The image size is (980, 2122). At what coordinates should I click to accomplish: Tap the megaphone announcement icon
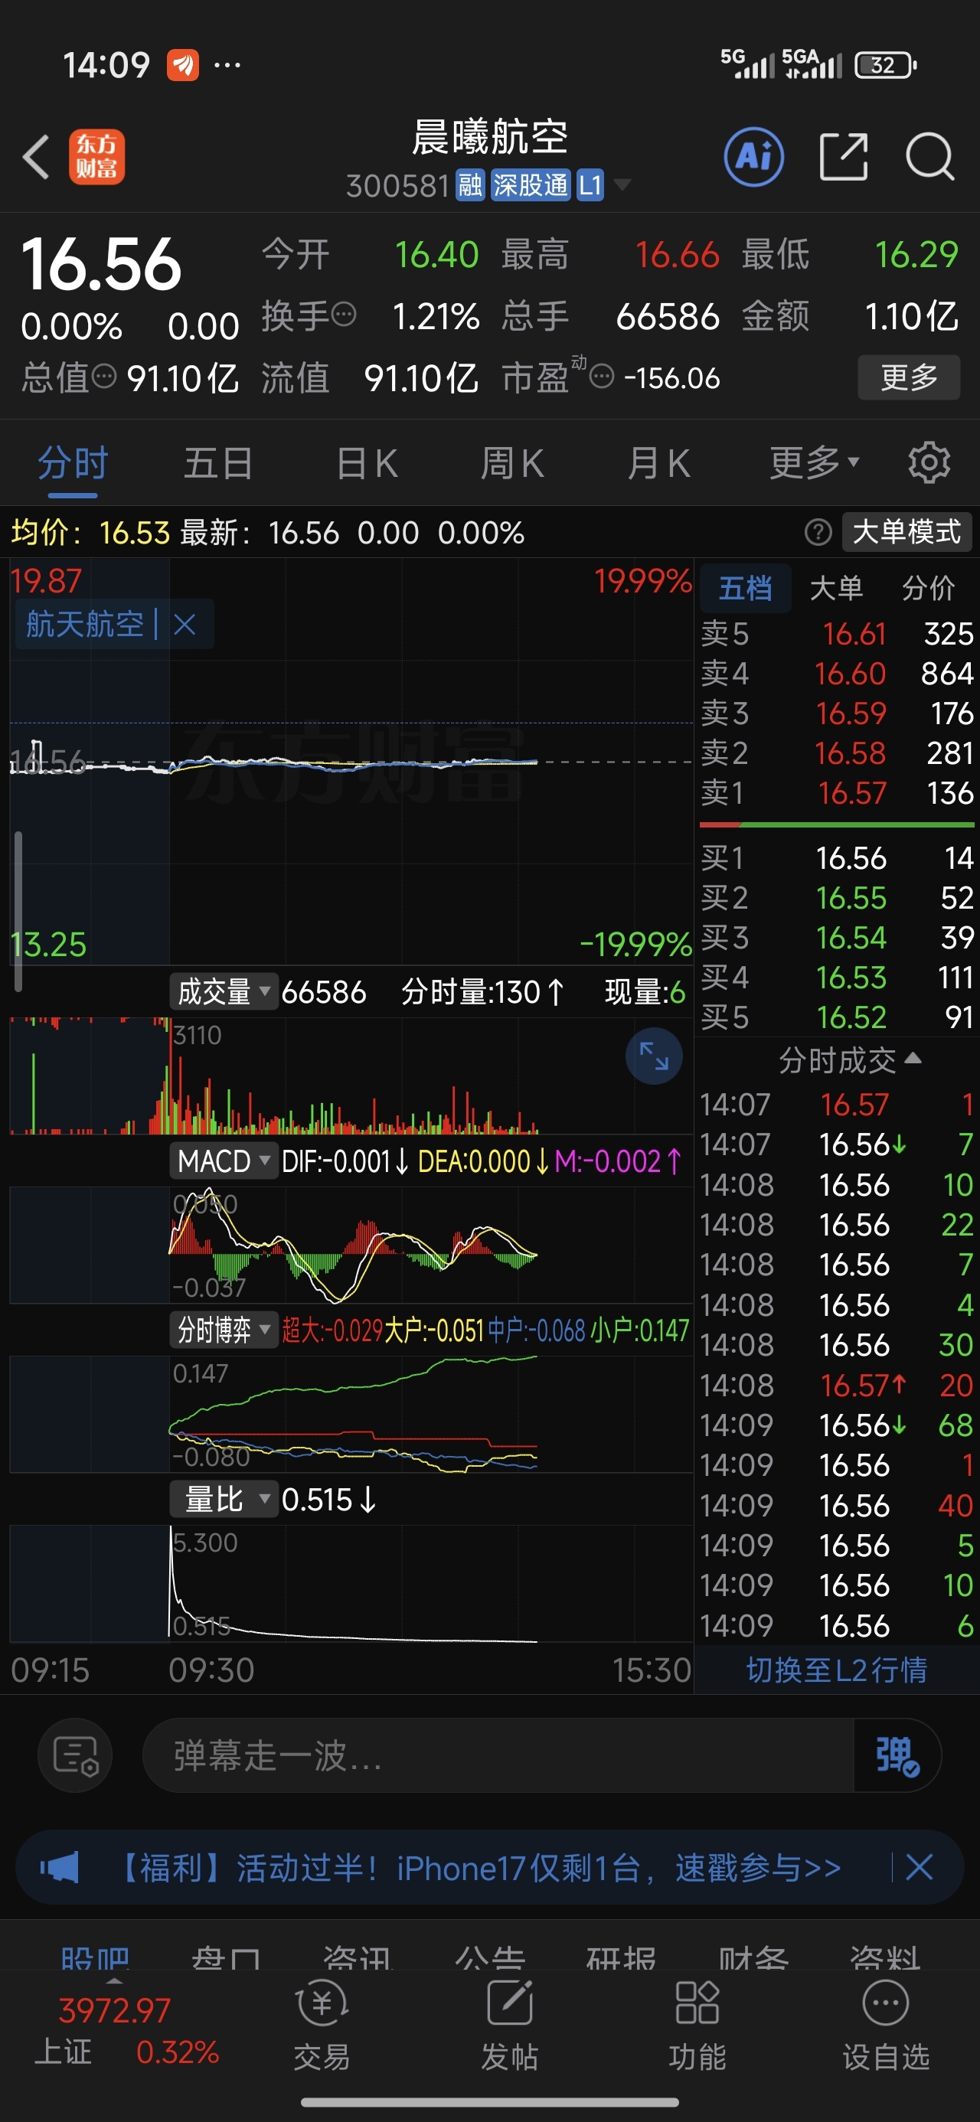60,1866
